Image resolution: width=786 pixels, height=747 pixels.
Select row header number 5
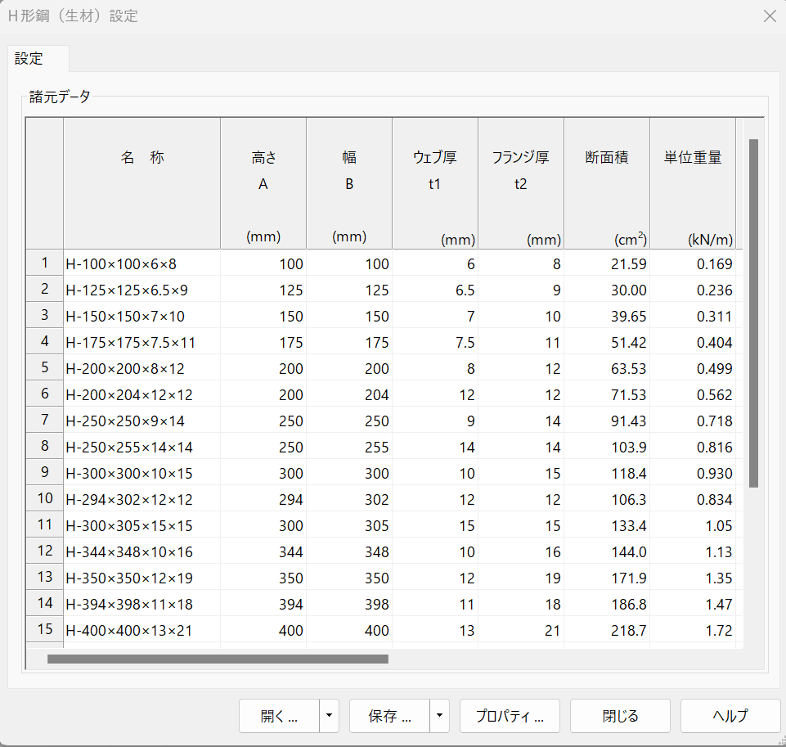coord(45,368)
